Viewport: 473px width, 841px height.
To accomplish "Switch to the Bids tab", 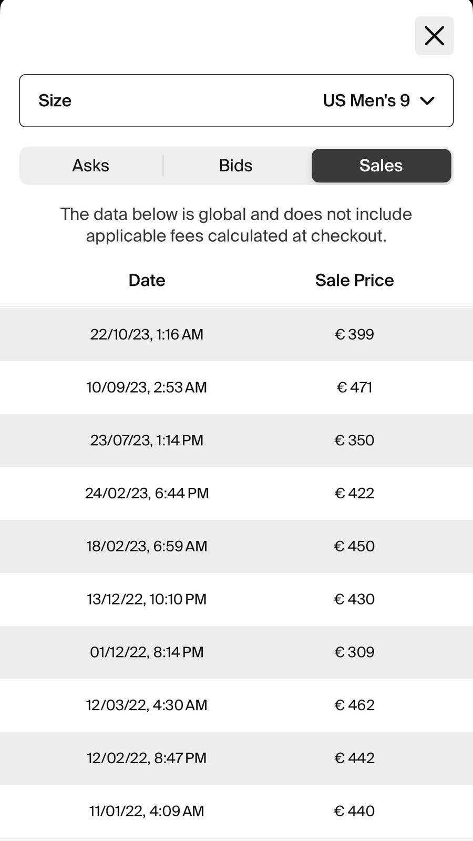I will pos(235,166).
